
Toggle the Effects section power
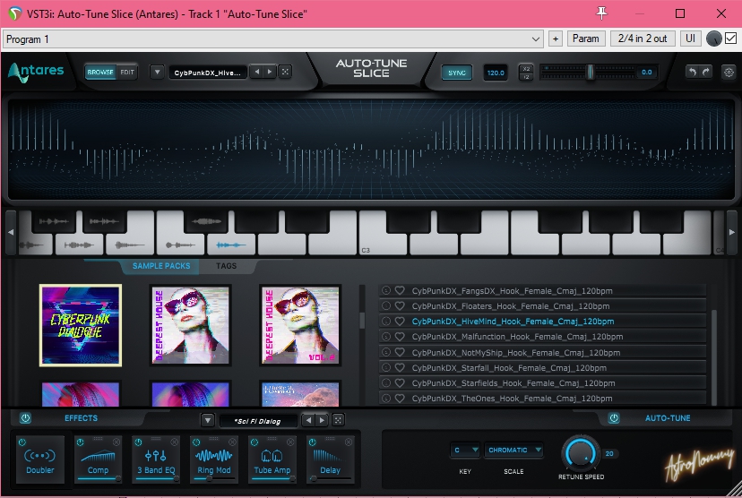click(26, 418)
